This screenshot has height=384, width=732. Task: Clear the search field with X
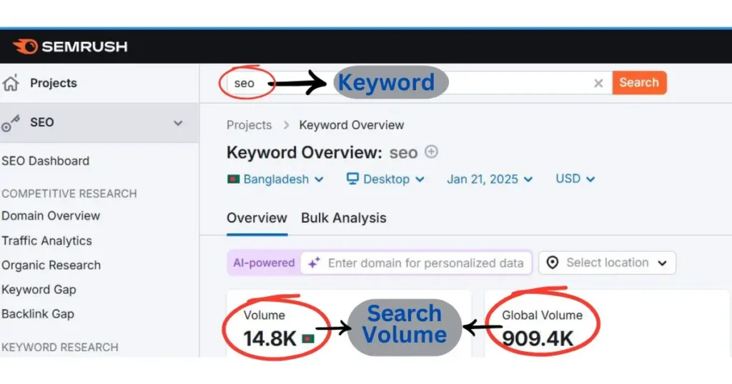(598, 84)
